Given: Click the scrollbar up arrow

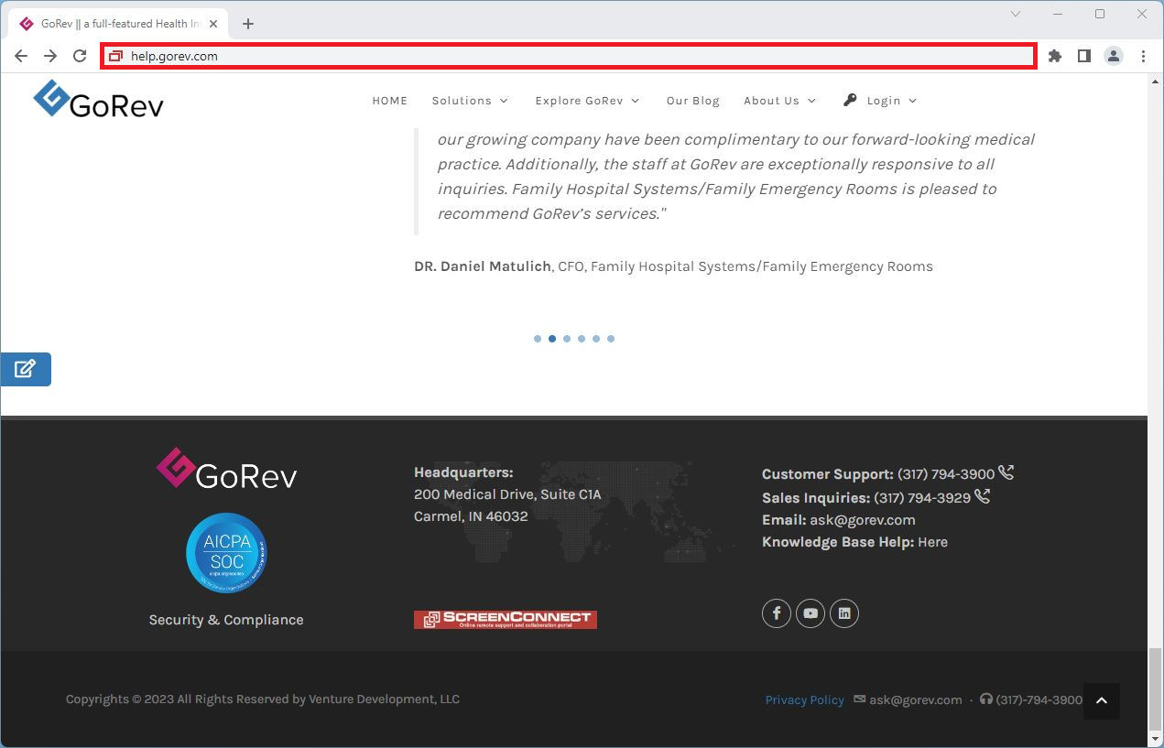Looking at the screenshot, I should [x=1156, y=81].
